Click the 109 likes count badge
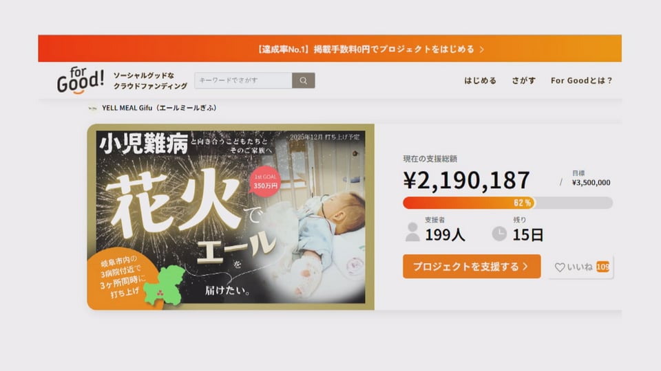The image size is (661, 371). pyautogui.click(x=603, y=267)
